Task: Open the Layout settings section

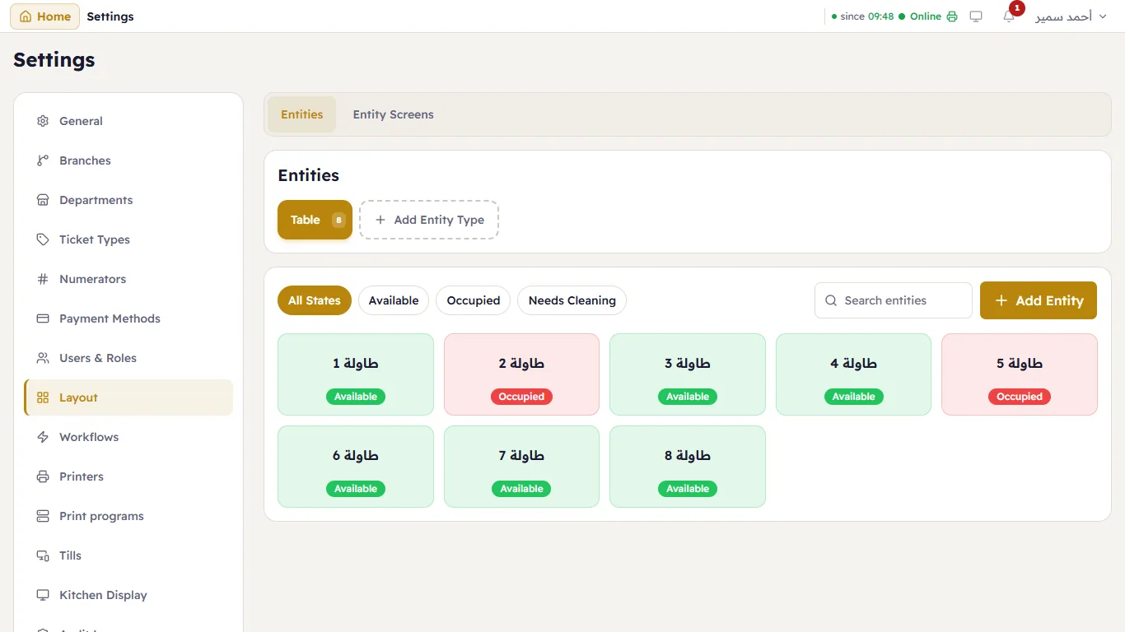Action: (x=128, y=397)
